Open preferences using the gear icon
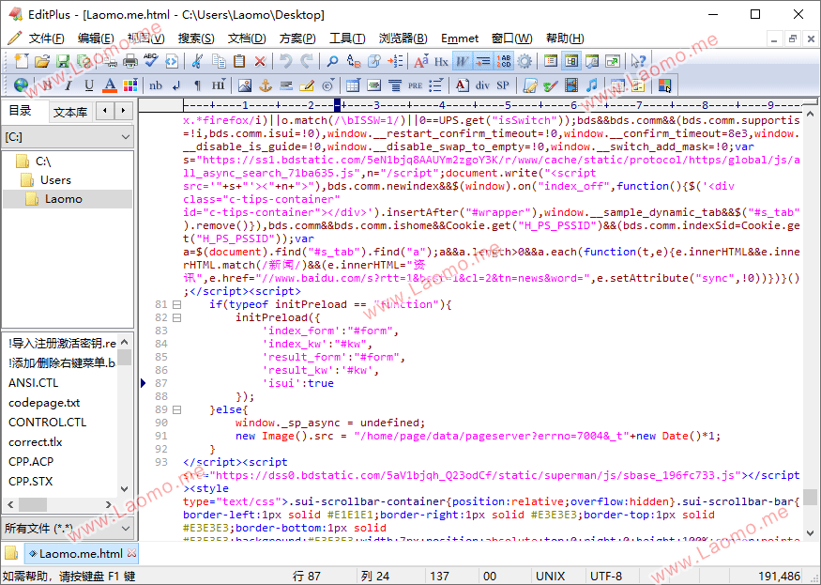The image size is (821, 585). [x=525, y=61]
